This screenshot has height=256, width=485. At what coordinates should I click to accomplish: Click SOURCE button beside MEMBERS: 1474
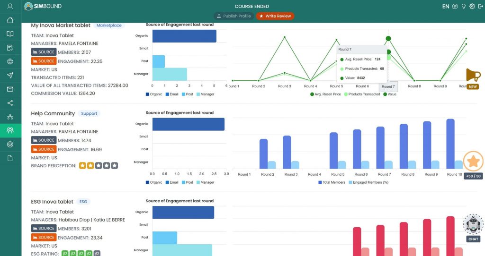coord(44,140)
